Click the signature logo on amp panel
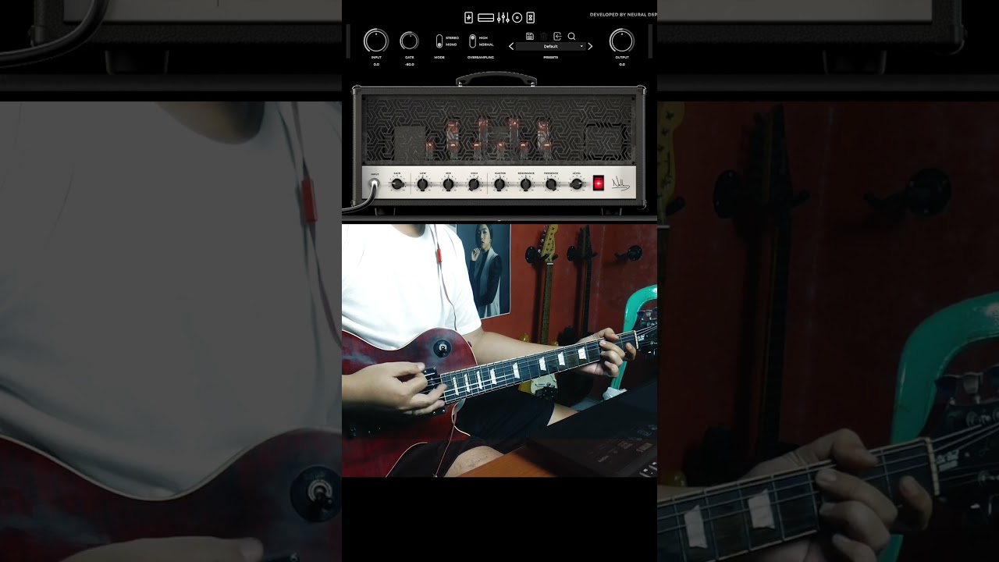The height and width of the screenshot is (562, 999). click(x=620, y=184)
